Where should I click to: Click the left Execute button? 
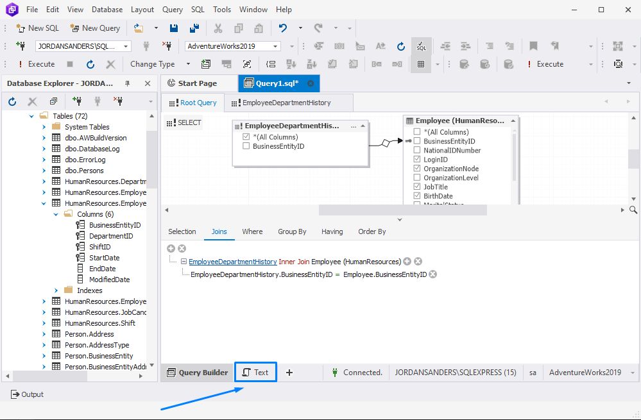pos(36,64)
